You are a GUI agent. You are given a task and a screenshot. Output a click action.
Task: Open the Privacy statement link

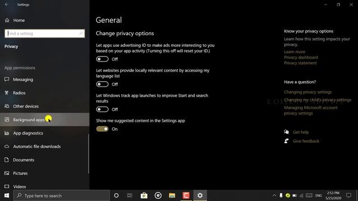tap(300, 63)
